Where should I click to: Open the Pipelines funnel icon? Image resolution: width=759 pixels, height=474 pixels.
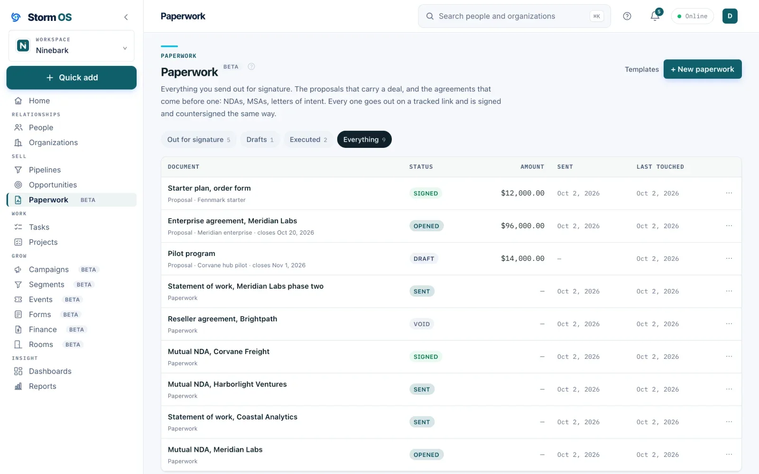(x=18, y=170)
